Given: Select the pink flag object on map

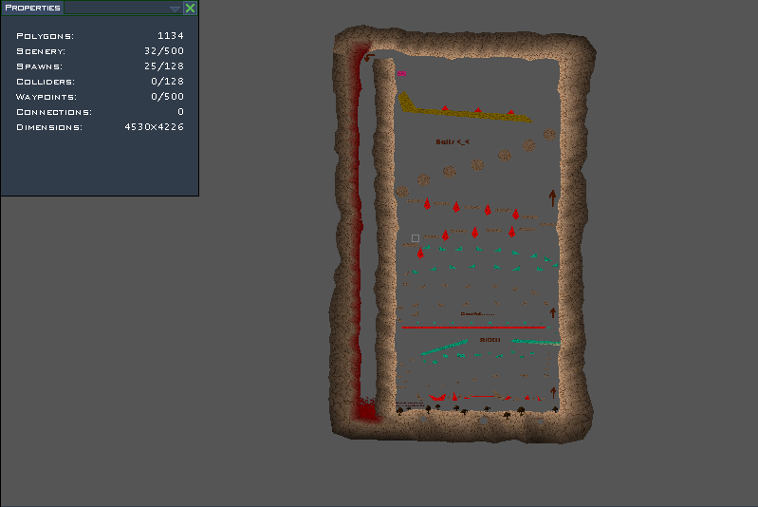Looking at the screenshot, I should point(401,72).
